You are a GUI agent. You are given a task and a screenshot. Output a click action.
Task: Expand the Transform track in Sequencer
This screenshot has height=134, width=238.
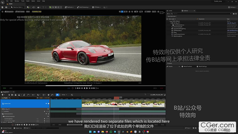coord(2,111)
